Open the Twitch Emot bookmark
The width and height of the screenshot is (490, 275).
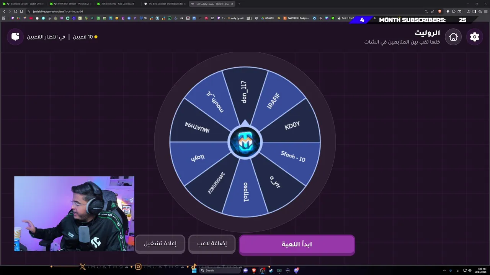(x=346, y=18)
